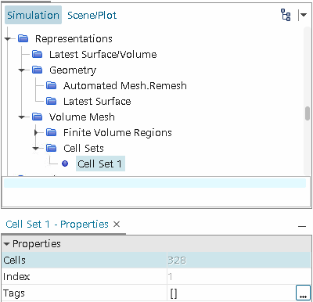The height and width of the screenshot is (302, 313).
Task: Collapse the Properties section header
Action: (x=7, y=244)
